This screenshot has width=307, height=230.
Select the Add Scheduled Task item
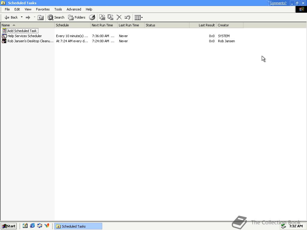tap(22, 31)
